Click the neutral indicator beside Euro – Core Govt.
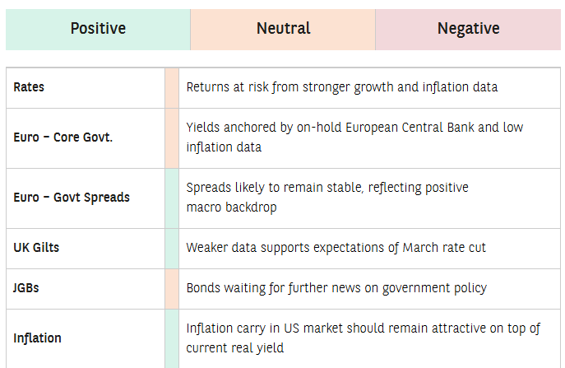The image size is (565, 368). point(172,138)
